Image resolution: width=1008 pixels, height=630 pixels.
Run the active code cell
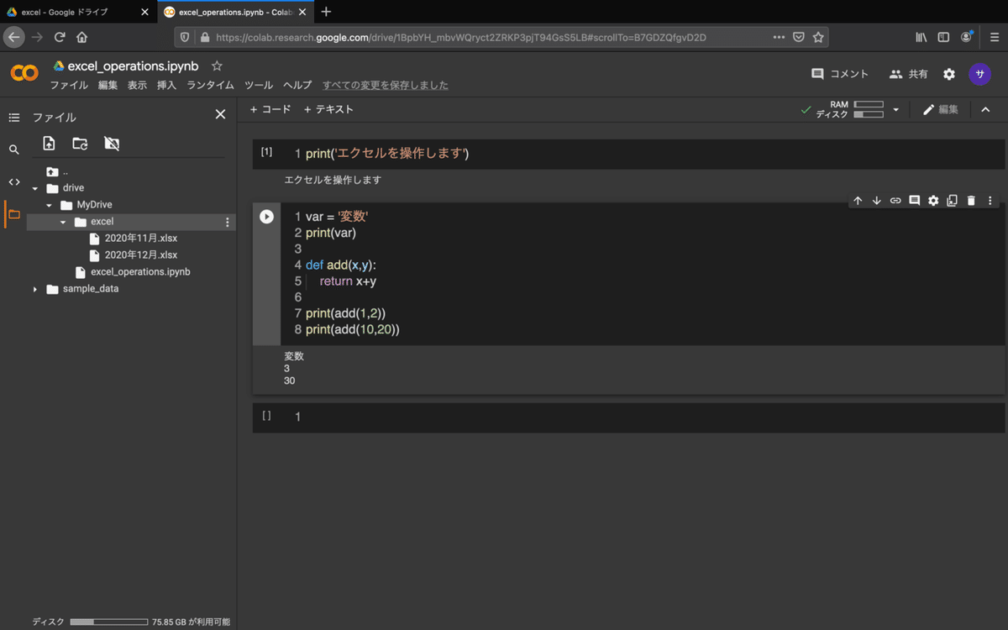coord(266,217)
